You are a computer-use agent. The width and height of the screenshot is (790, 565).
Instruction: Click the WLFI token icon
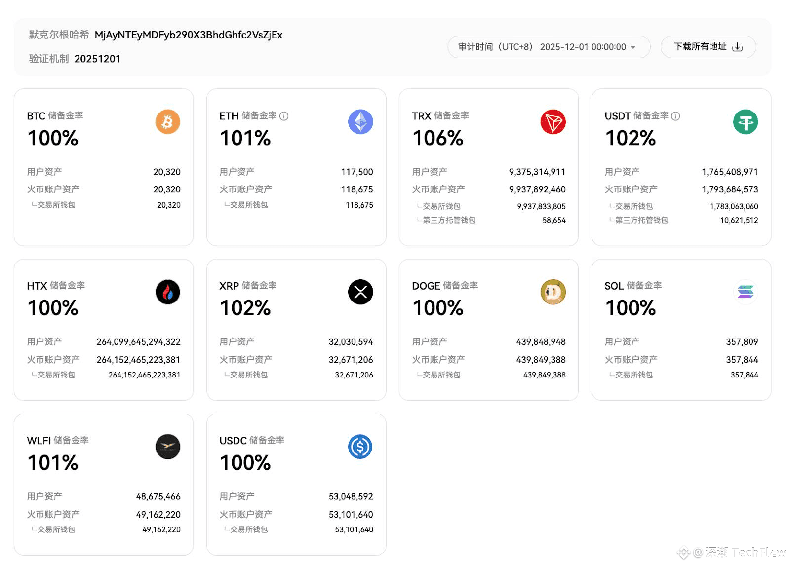pos(168,447)
